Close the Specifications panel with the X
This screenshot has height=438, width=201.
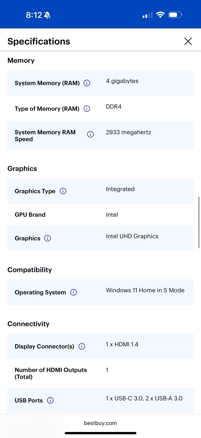(188, 41)
